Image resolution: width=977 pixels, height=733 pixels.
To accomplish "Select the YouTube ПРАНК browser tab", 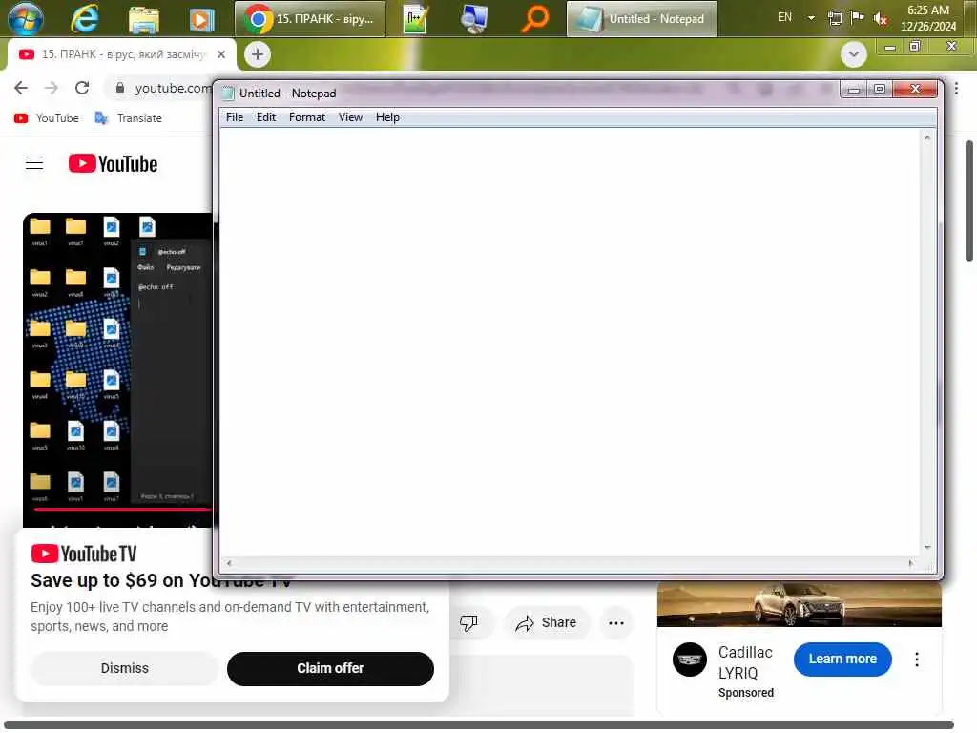I will 121,54.
